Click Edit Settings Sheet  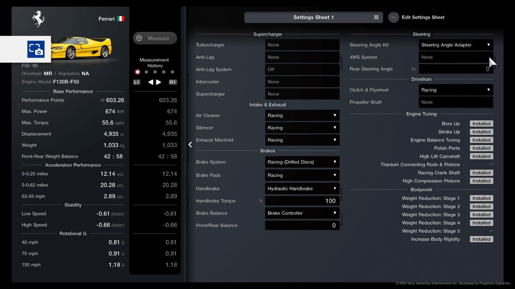[423, 17]
